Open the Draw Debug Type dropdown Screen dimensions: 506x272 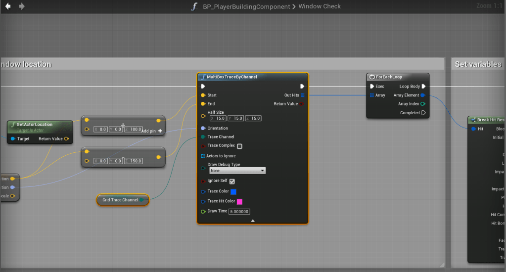coord(237,171)
